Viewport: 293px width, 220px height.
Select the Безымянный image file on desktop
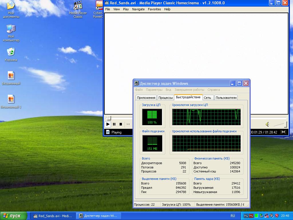click(x=11, y=78)
